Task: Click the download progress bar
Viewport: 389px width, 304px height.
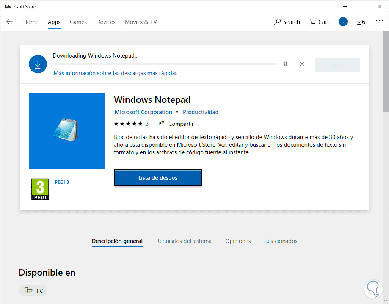Action: coord(165,64)
